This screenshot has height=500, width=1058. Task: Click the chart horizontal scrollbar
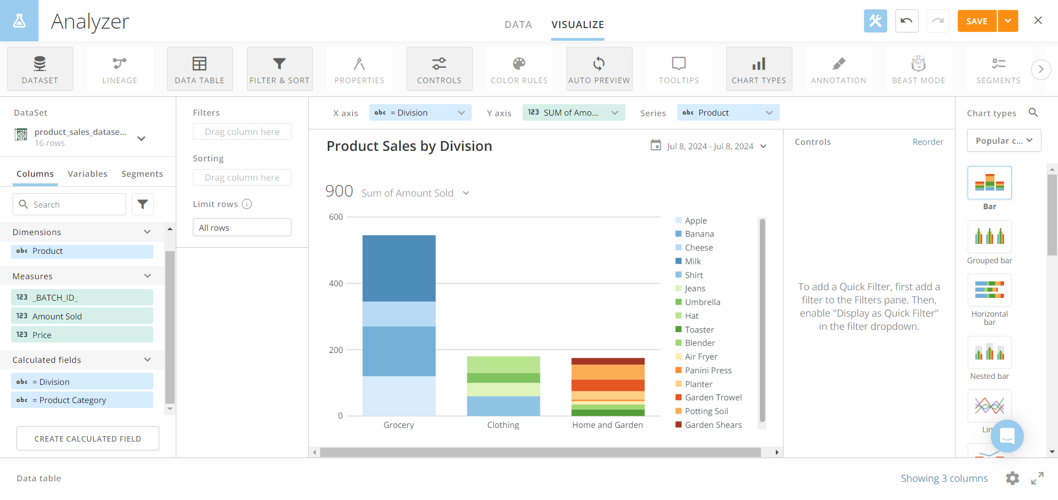540,452
